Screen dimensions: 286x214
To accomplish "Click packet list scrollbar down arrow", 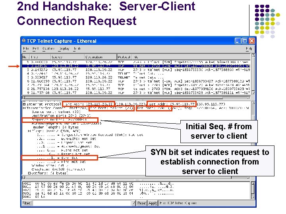I will [x=253, y=93].
